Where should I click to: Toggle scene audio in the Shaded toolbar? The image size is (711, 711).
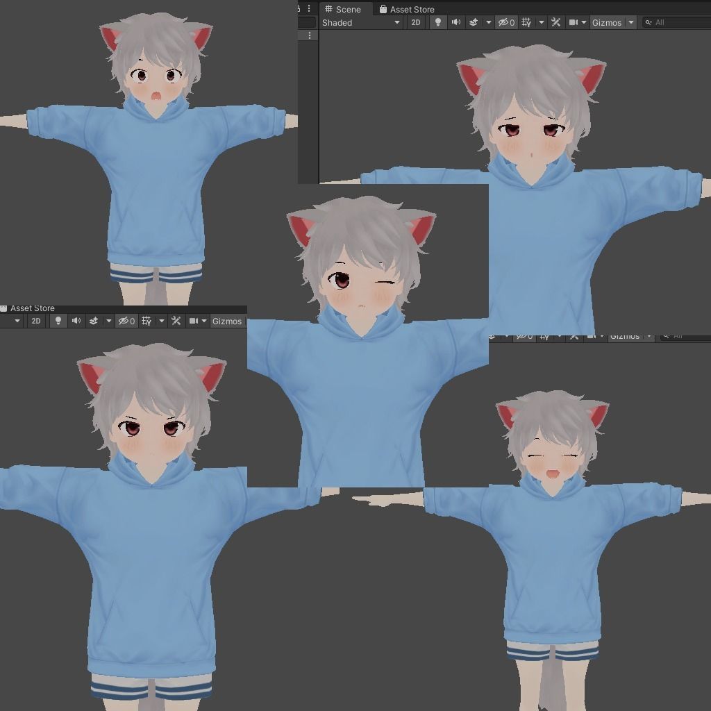(x=456, y=22)
